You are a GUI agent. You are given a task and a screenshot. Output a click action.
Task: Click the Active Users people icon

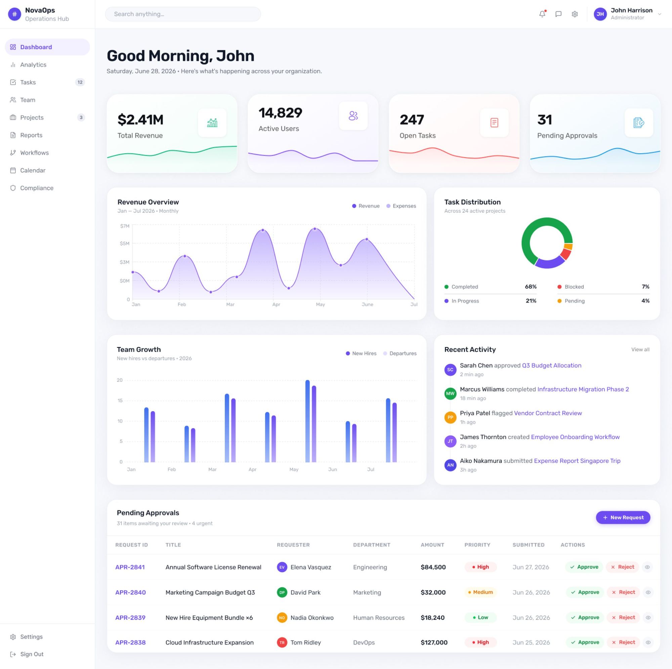353,116
